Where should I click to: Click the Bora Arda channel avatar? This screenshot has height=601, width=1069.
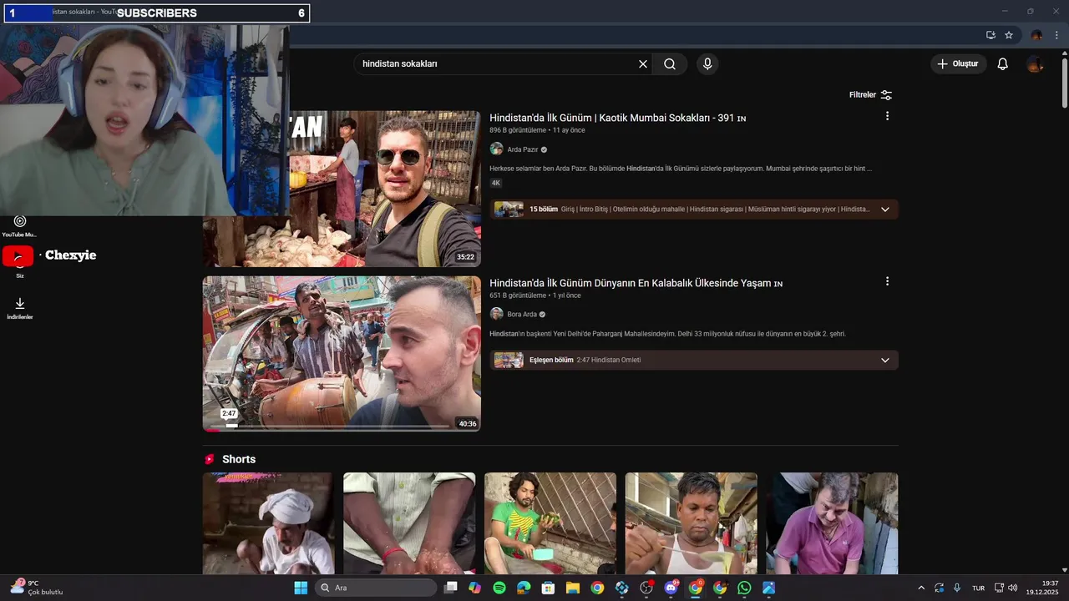pos(496,314)
